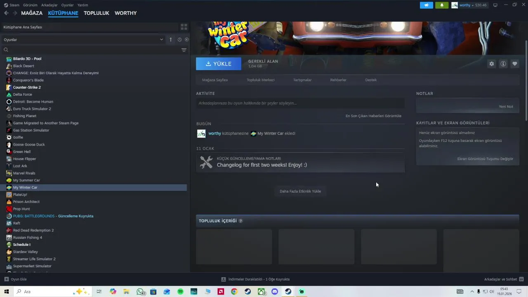The width and height of the screenshot is (528, 297).
Task: Open the WORTHY profile tab
Action: coord(126,13)
